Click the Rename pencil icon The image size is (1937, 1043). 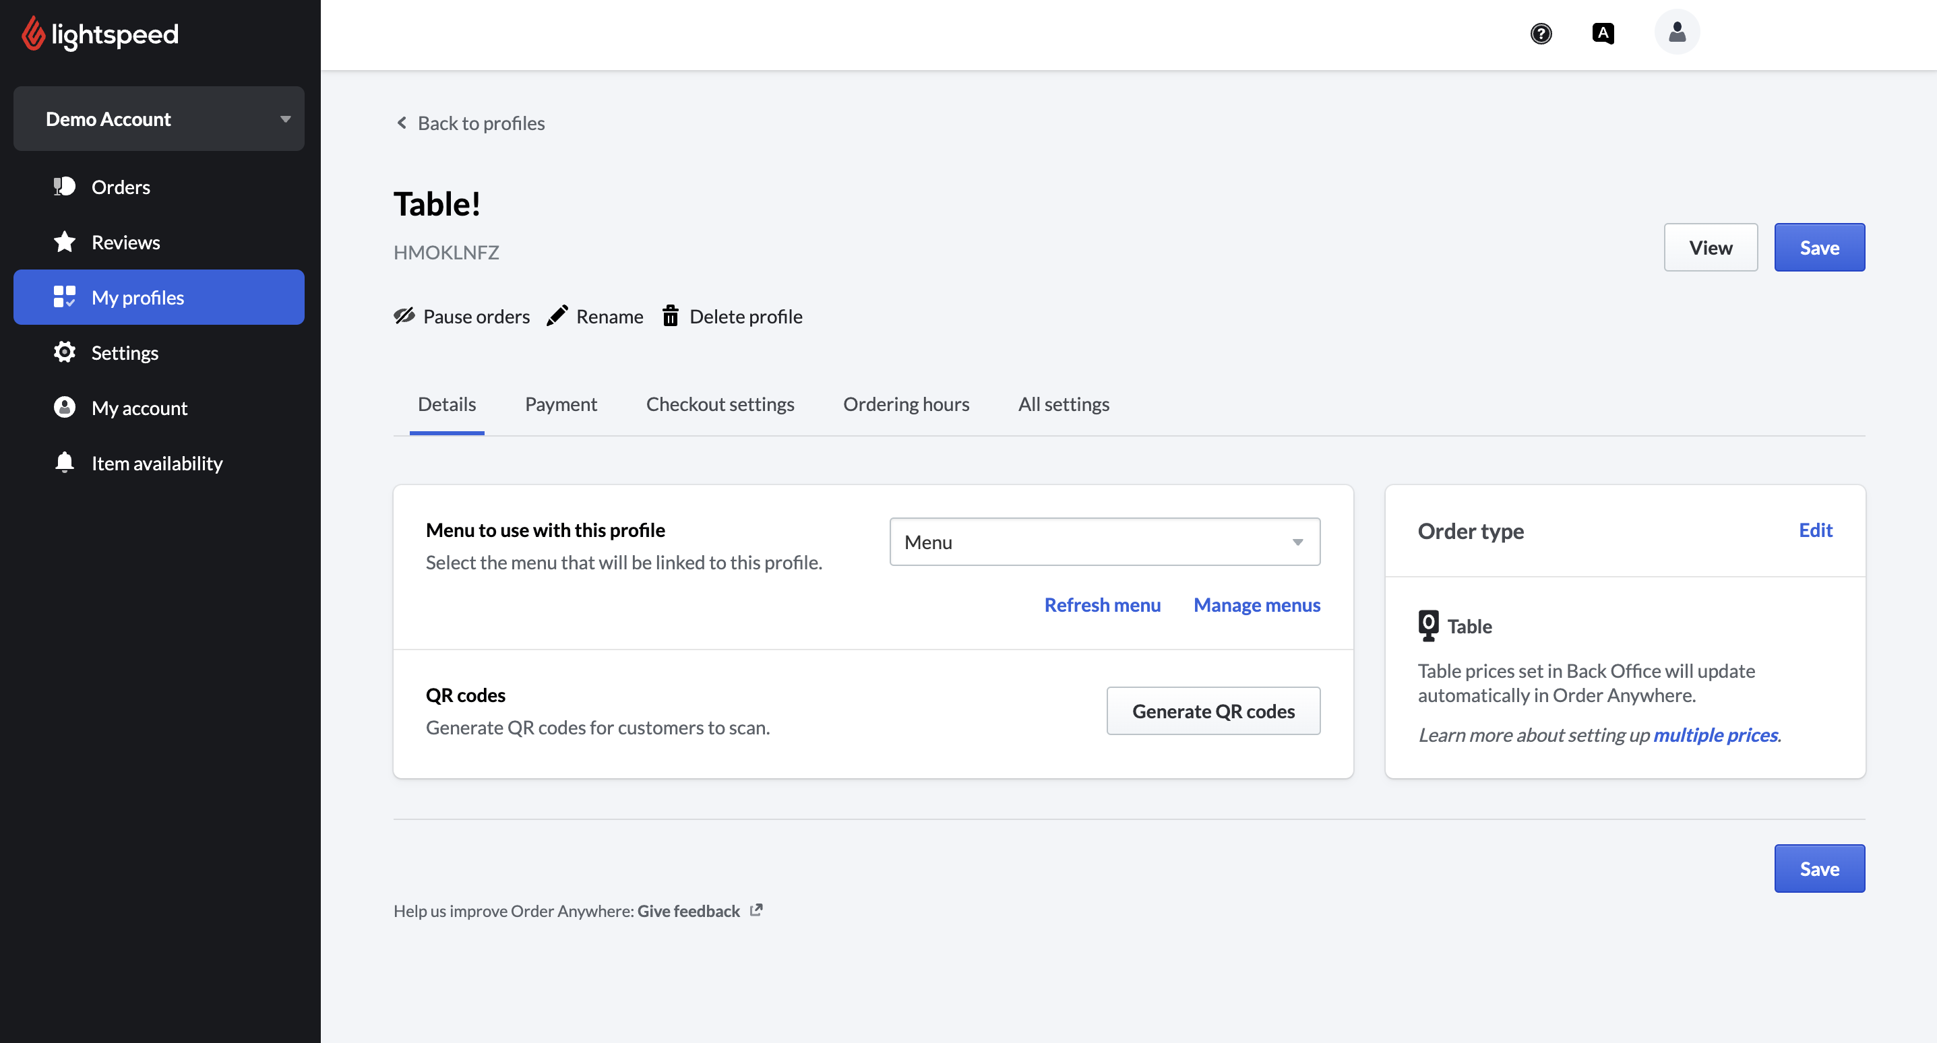tap(557, 316)
